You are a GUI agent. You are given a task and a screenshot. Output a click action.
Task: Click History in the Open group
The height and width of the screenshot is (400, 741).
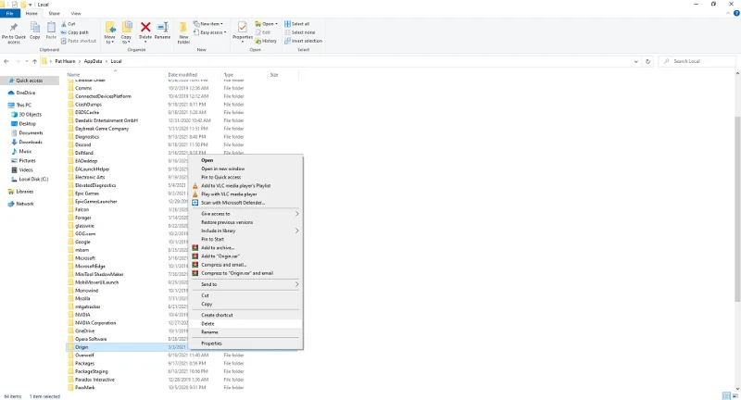tap(266, 41)
